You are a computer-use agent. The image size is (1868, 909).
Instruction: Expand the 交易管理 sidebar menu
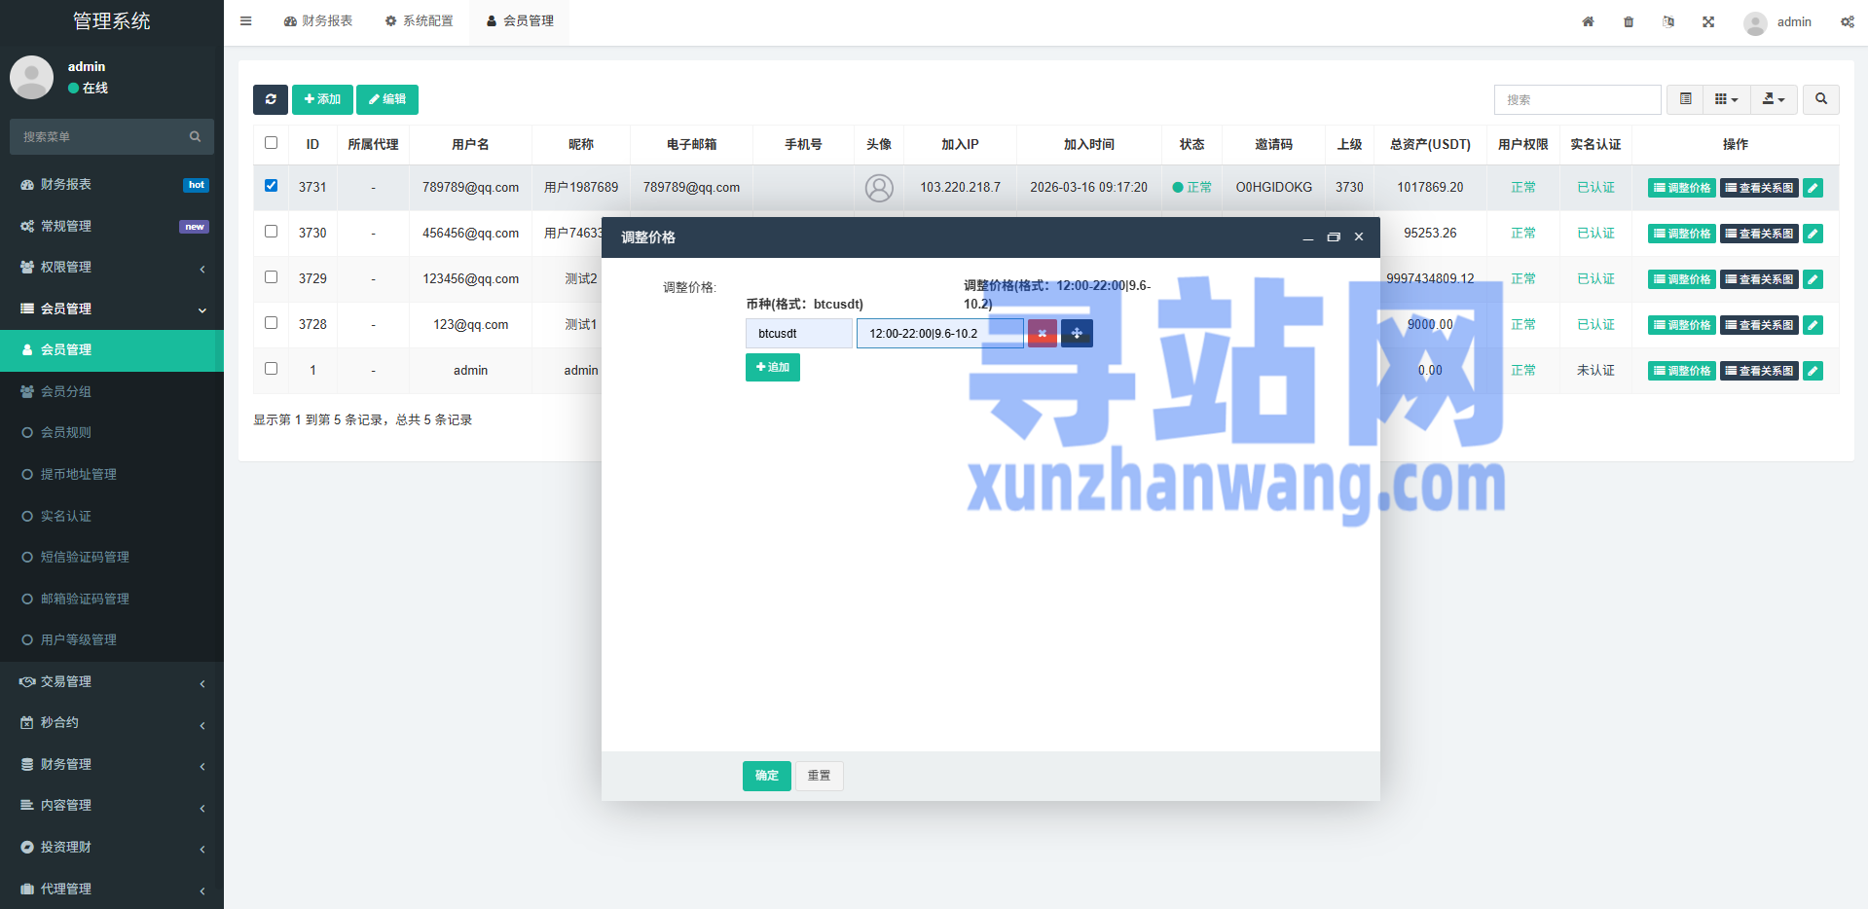coord(112,682)
